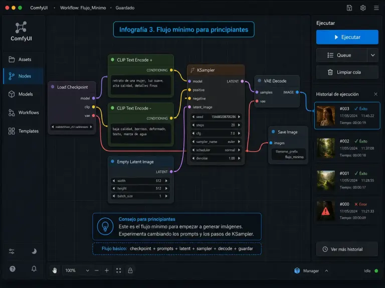Toggle CLIP Text Encode + node status dot
Image resolution: width=385 pixels, height=288 pixels.
(112, 60)
